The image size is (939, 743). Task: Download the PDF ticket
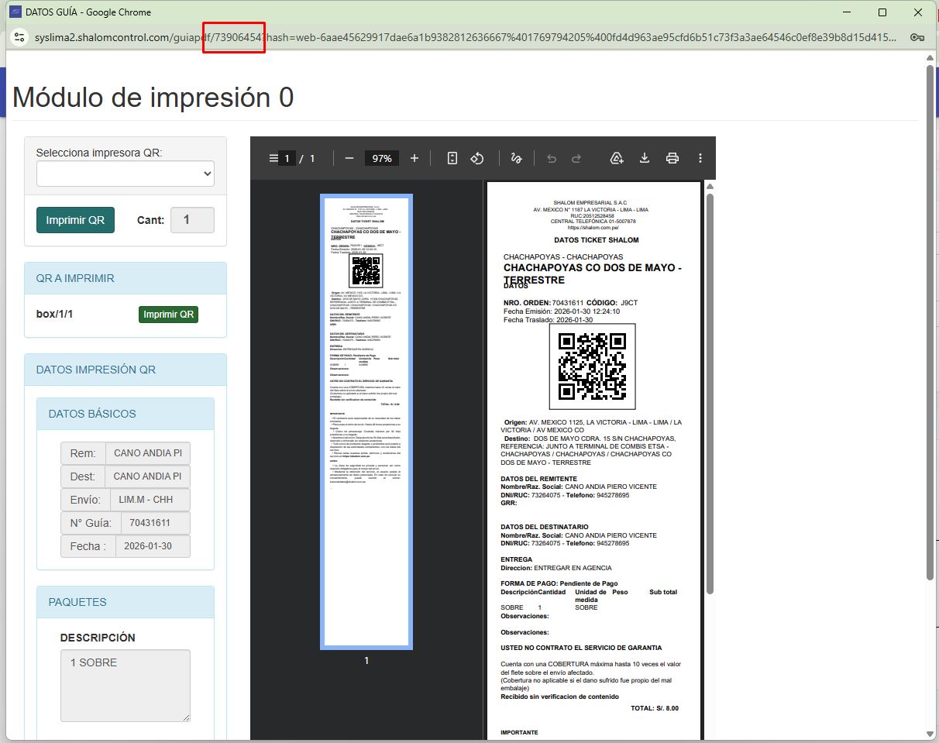tap(644, 158)
